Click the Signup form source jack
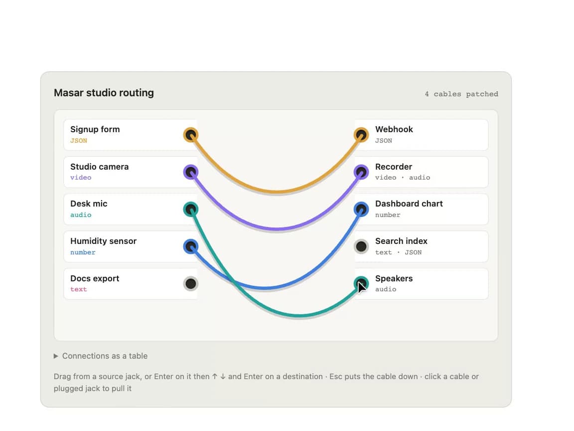574x431 pixels. [x=191, y=135]
